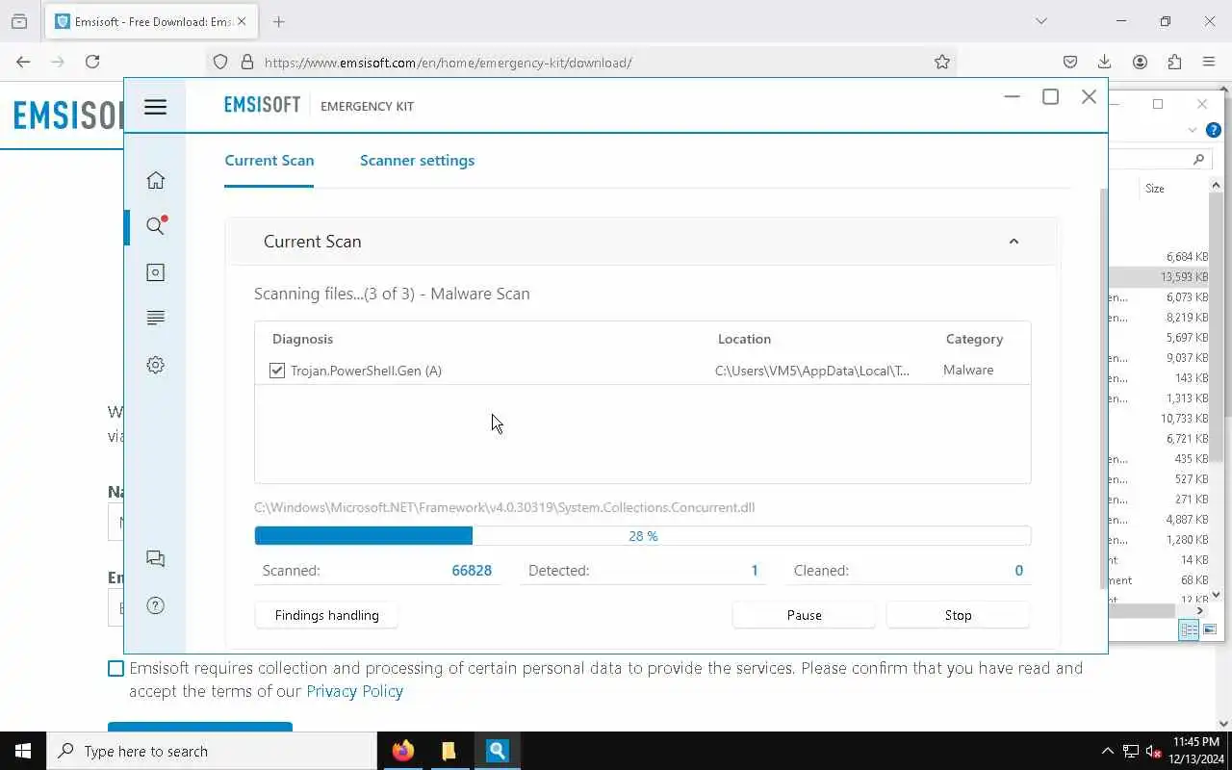The image size is (1232, 770).
Task: Open the Emsisoft hamburger menu
Action: tap(155, 107)
